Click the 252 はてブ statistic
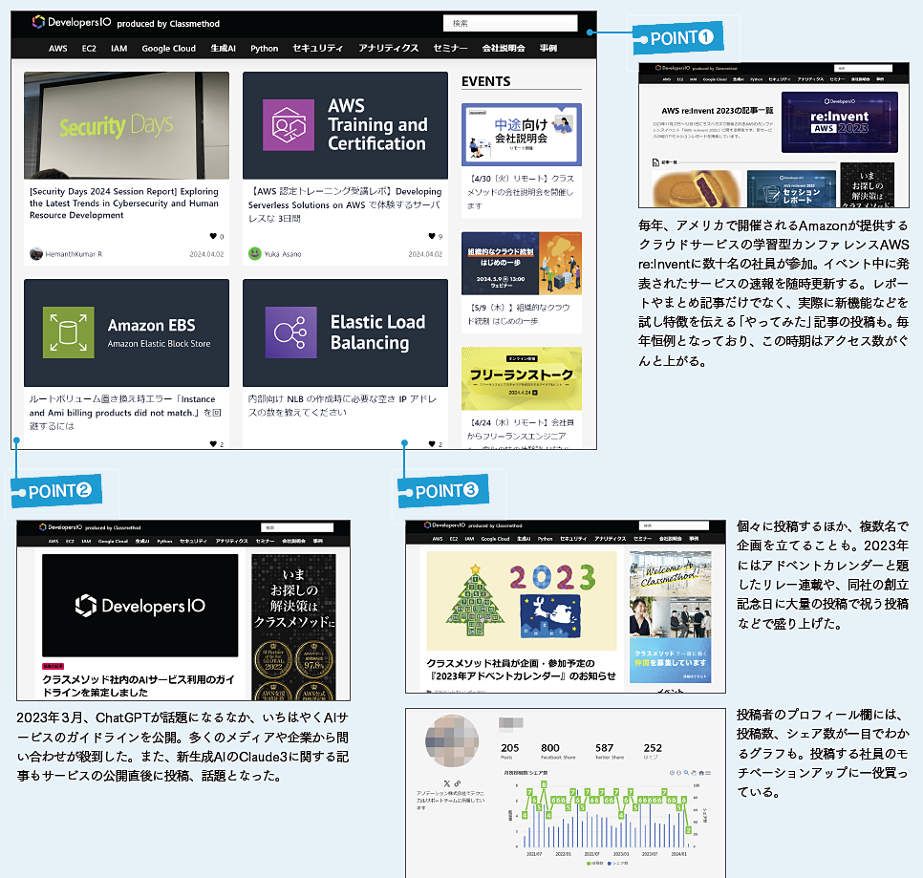This screenshot has width=923, height=878. pos(653,751)
